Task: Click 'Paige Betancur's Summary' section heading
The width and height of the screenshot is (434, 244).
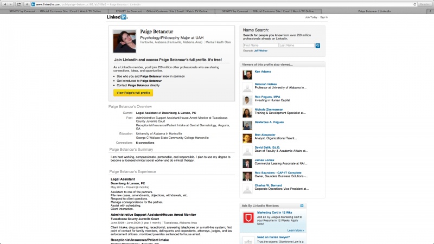Action: pyautogui.click(x=131, y=150)
